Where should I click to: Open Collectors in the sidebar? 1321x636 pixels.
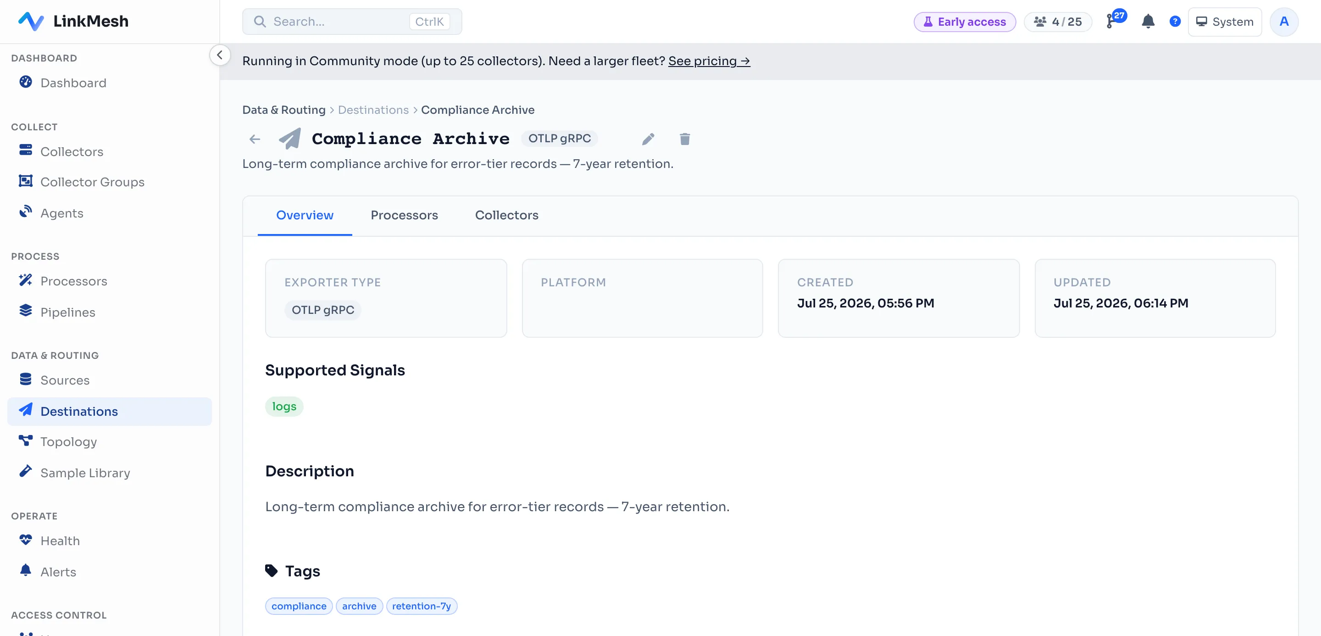coord(110,151)
